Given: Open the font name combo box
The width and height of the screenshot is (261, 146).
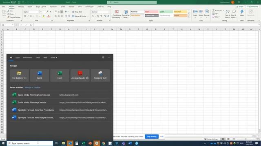Looking at the screenshot, I should pos(31,12).
